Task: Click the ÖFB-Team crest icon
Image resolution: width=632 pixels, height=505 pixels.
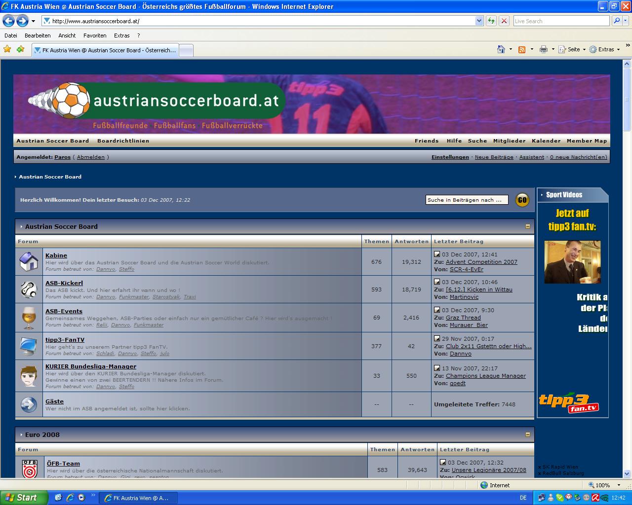Action: (x=30, y=469)
